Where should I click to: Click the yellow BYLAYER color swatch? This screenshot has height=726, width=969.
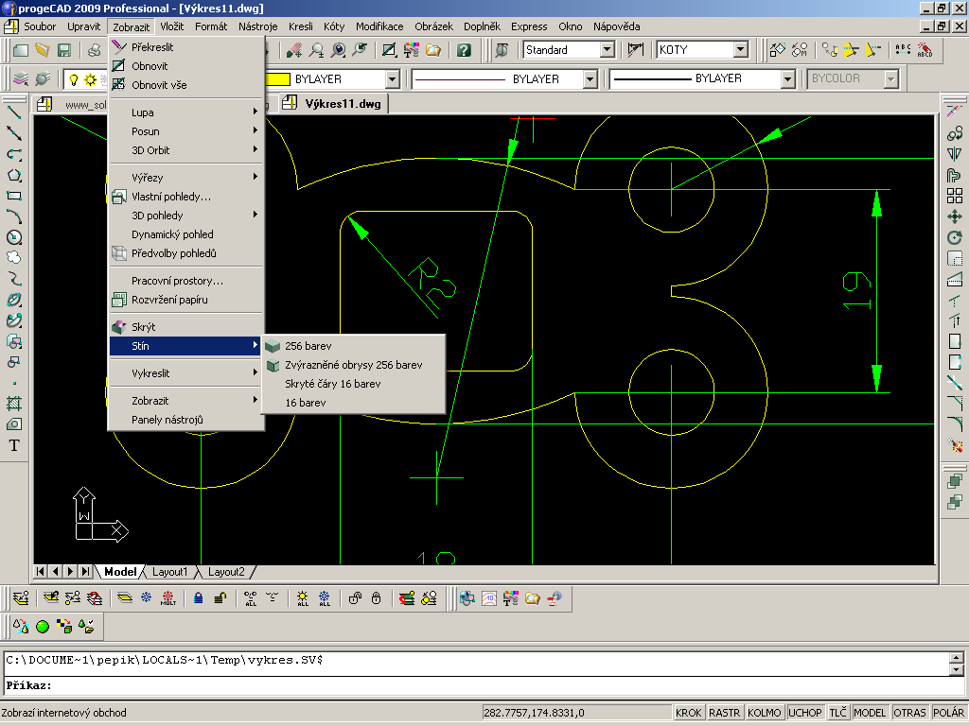click(x=276, y=79)
